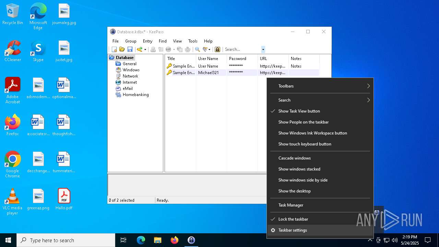This screenshot has height=247, width=439.
Task: Open the Entry menu
Action: click(x=147, y=41)
